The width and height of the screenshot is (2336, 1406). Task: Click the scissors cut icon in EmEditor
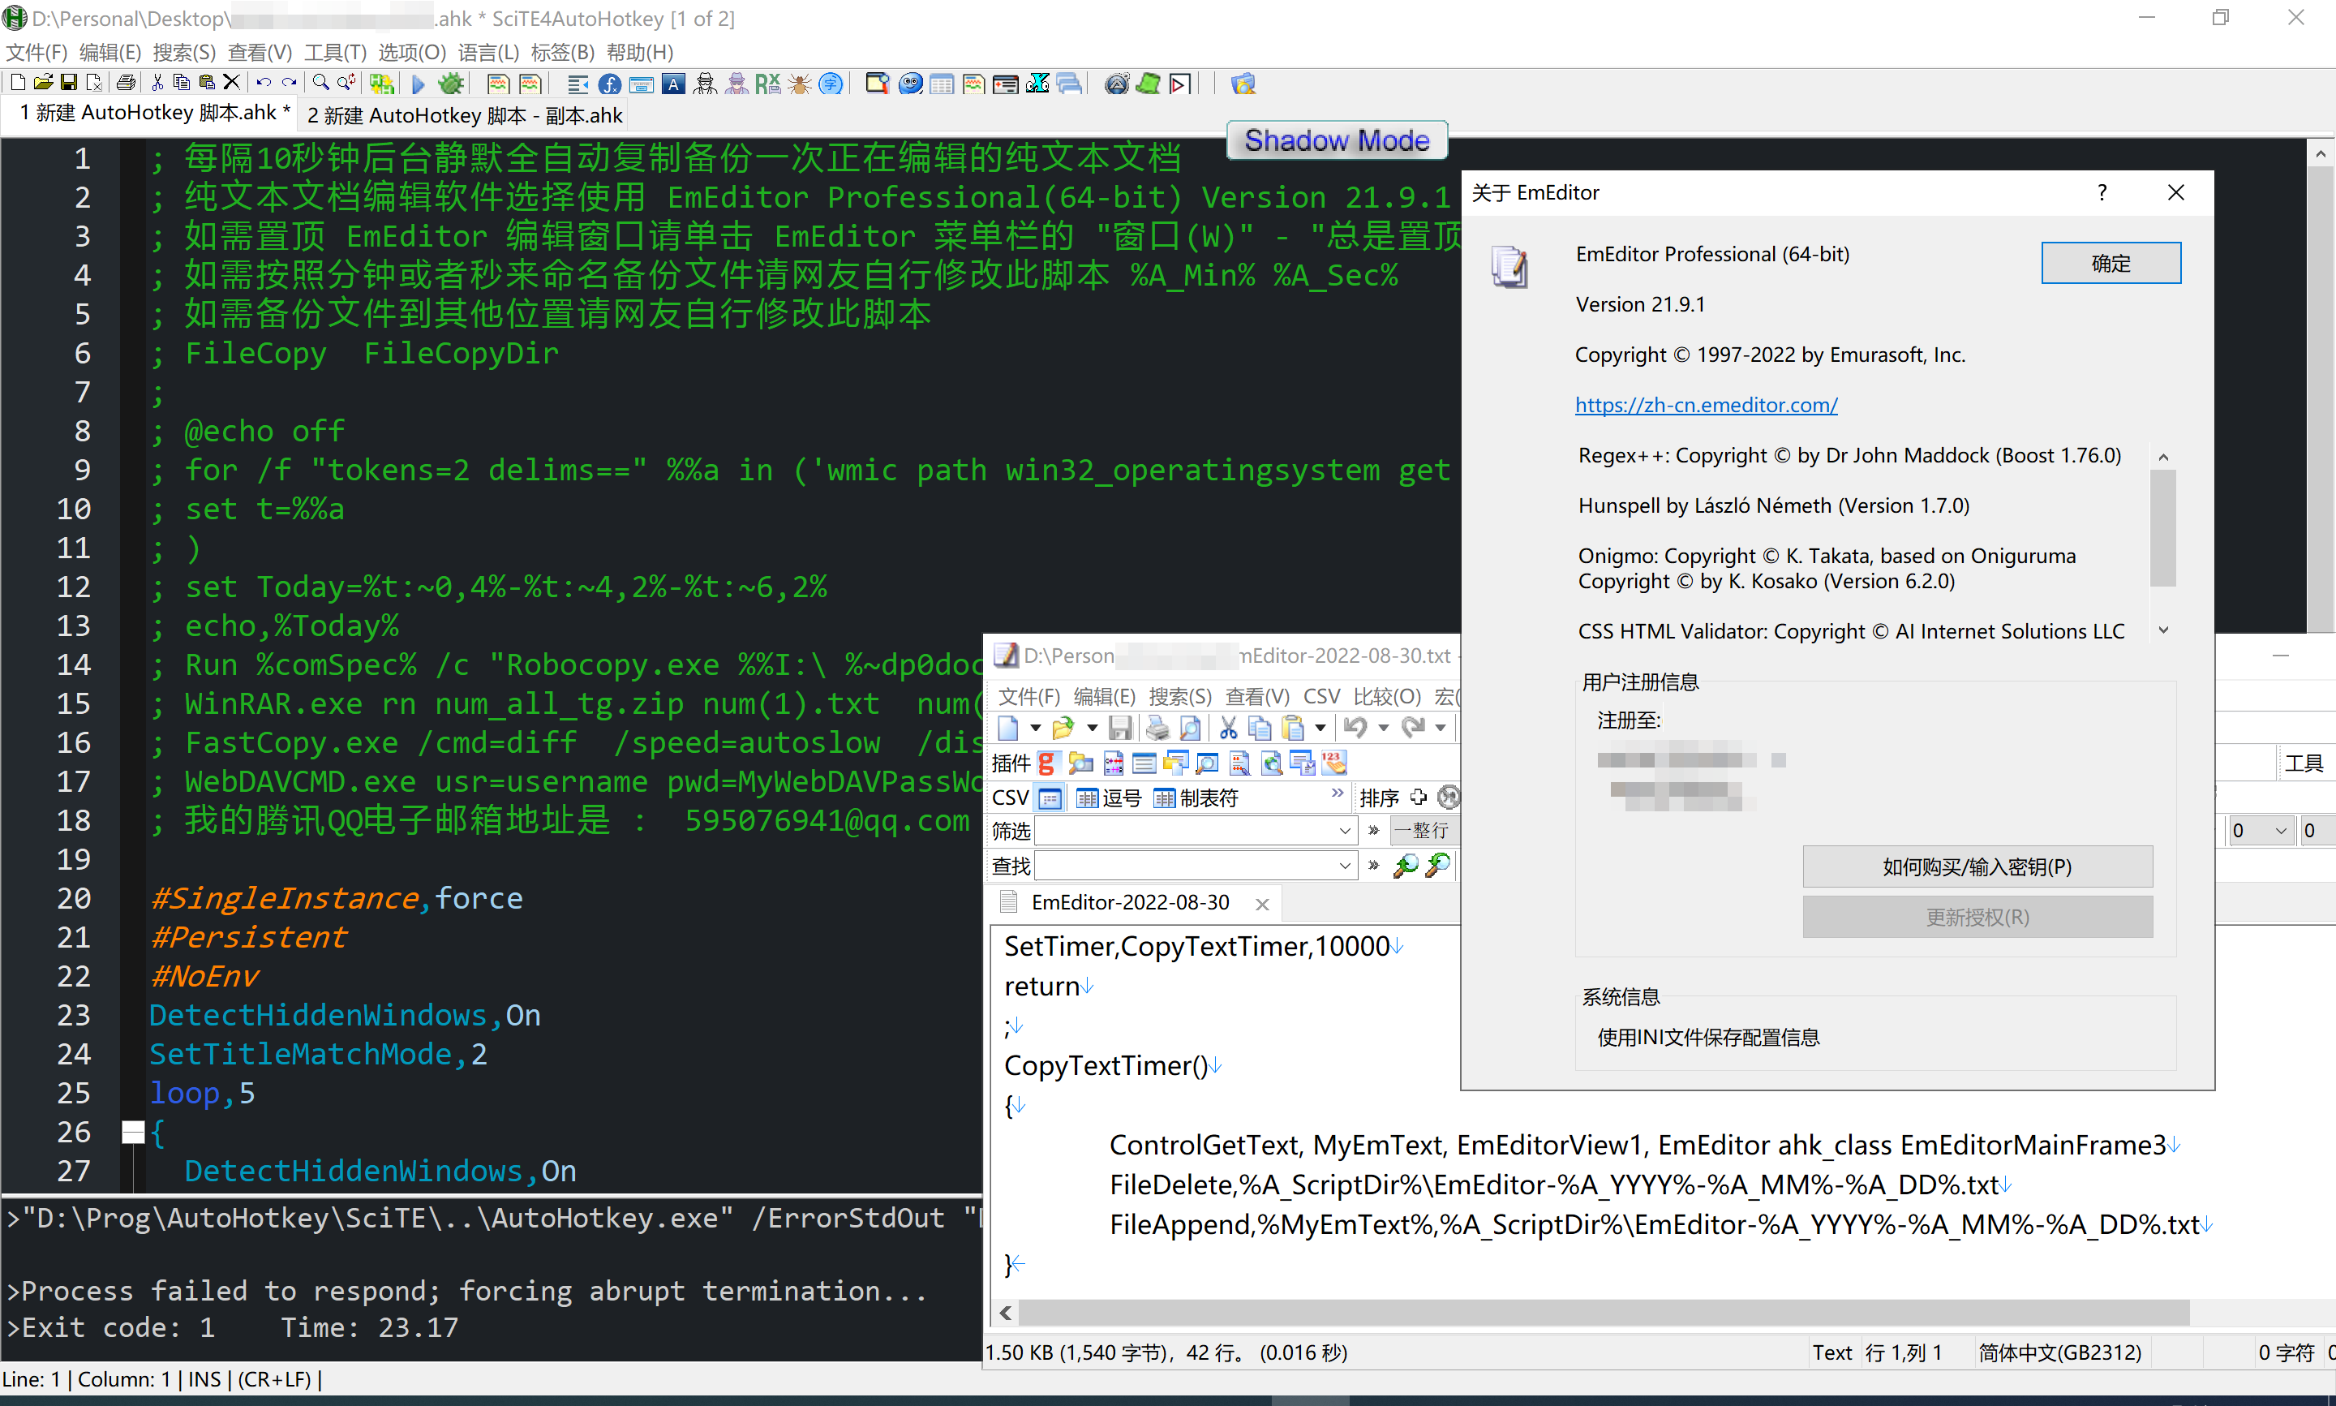click(1228, 728)
